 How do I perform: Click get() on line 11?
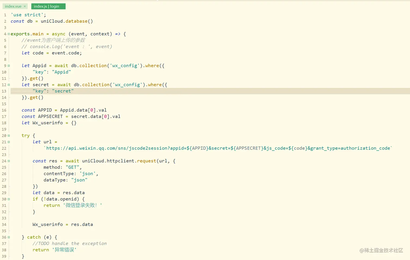(37, 78)
